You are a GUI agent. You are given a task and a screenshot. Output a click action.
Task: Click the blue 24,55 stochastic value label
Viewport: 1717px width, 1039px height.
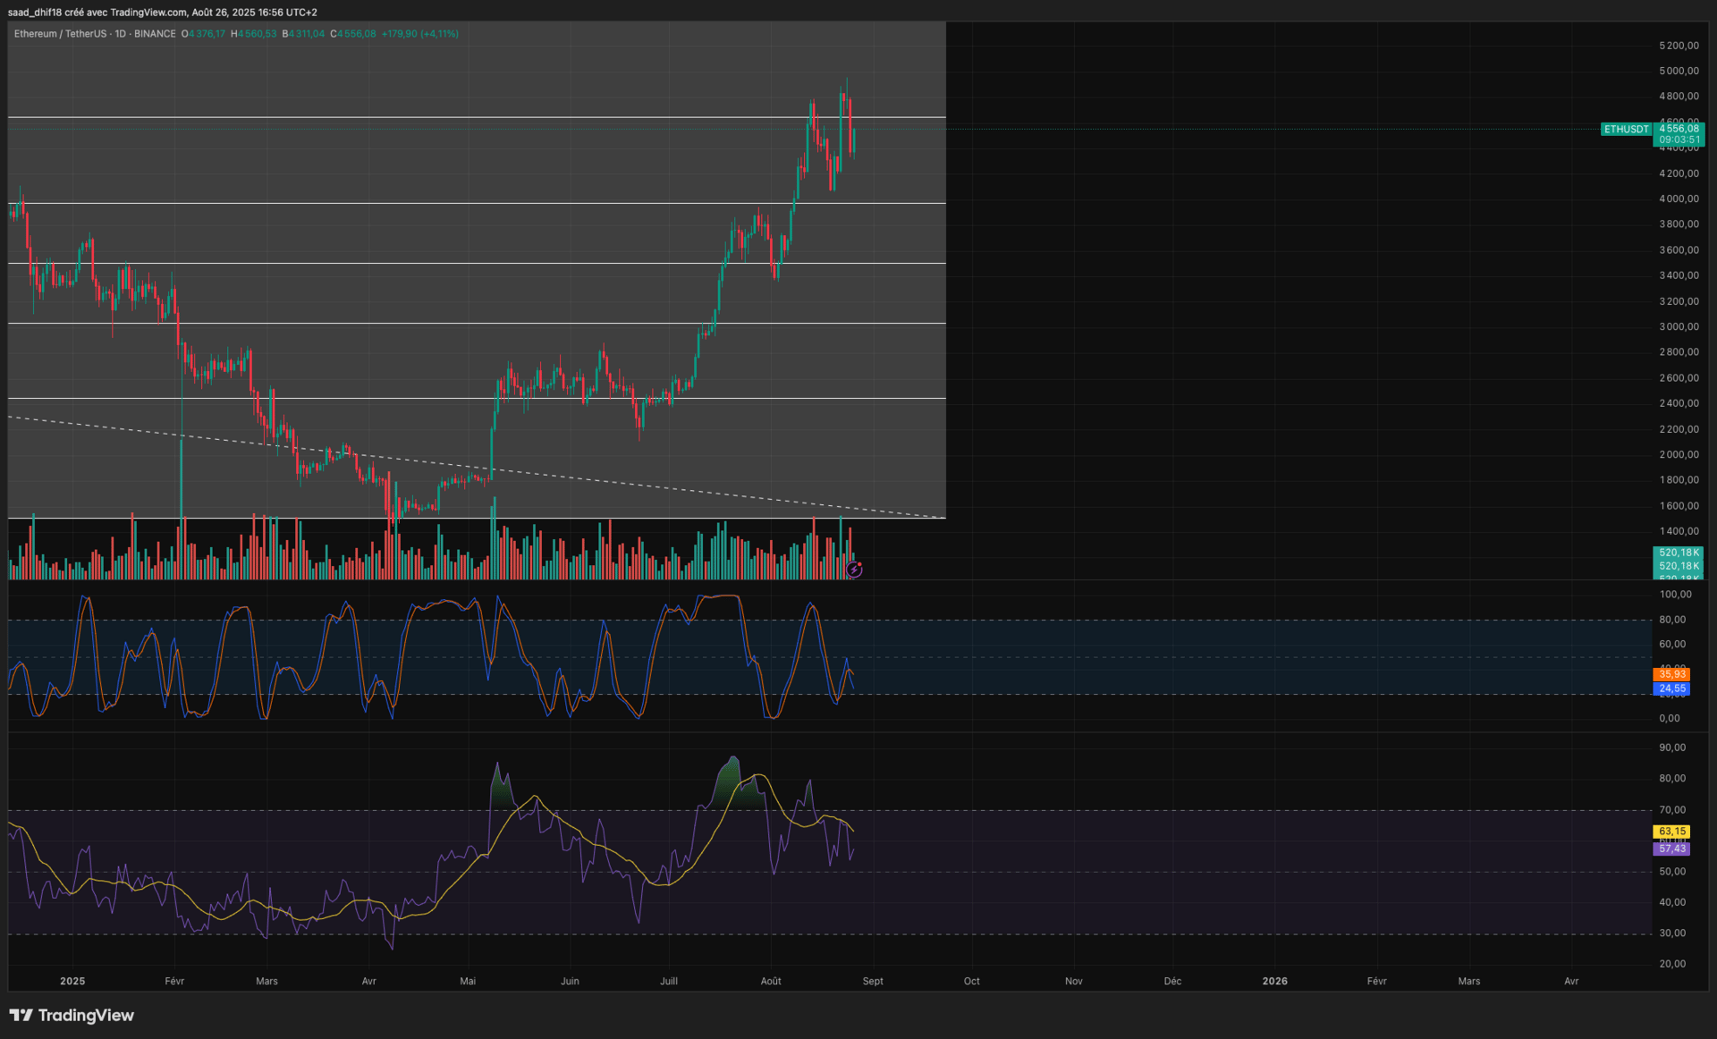(x=1671, y=688)
